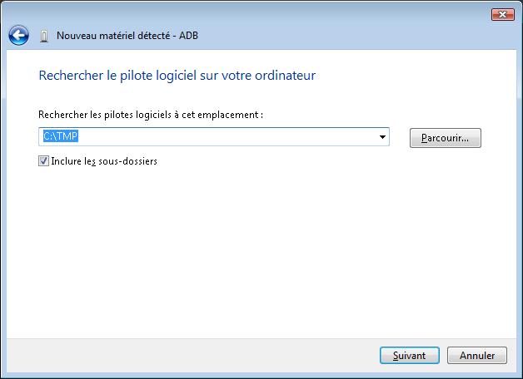Proceed with the Suivant button
The height and width of the screenshot is (379, 523).
(409, 356)
